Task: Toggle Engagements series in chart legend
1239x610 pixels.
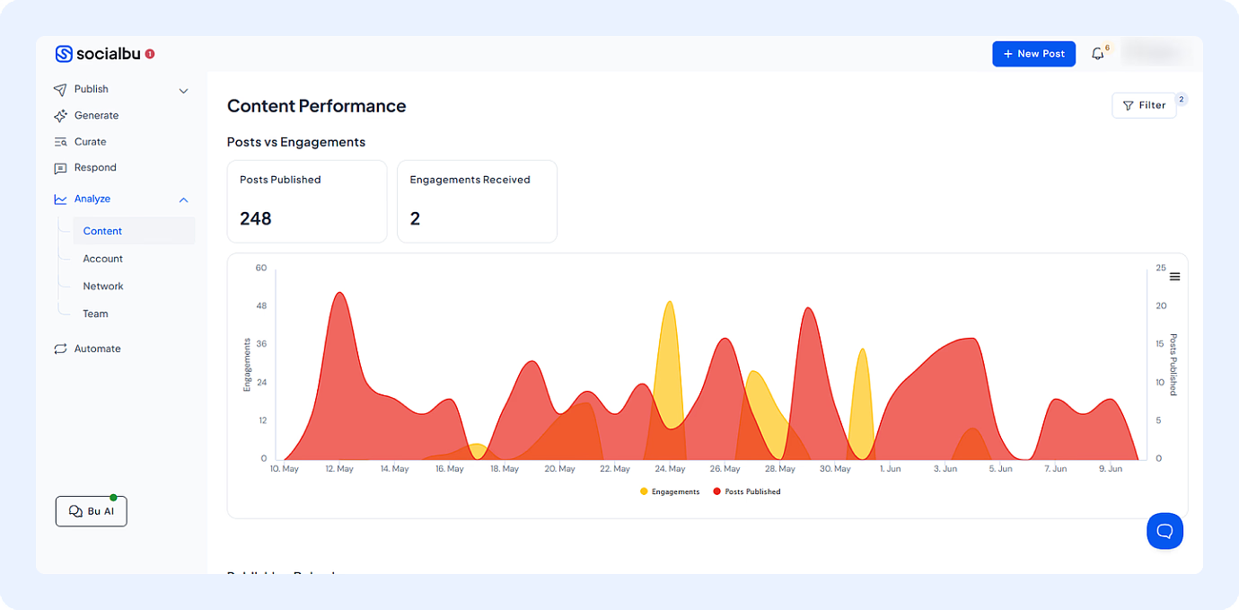Action: pyautogui.click(x=670, y=491)
